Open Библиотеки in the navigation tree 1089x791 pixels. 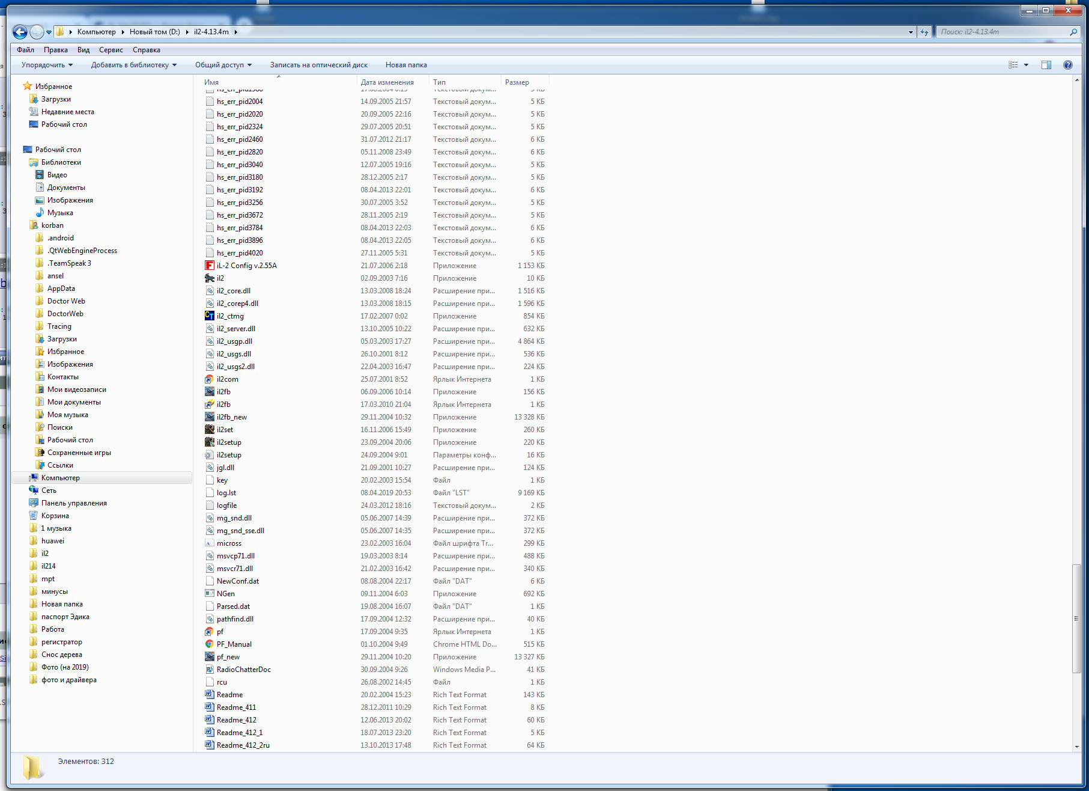61,162
